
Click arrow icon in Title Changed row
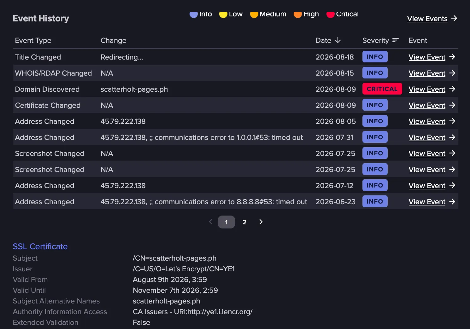pyautogui.click(x=452, y=57)
